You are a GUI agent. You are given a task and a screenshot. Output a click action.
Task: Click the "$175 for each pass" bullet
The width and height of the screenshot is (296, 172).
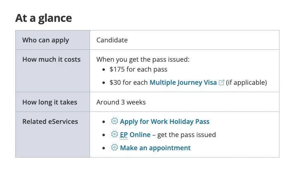click(x=138, y=70)
